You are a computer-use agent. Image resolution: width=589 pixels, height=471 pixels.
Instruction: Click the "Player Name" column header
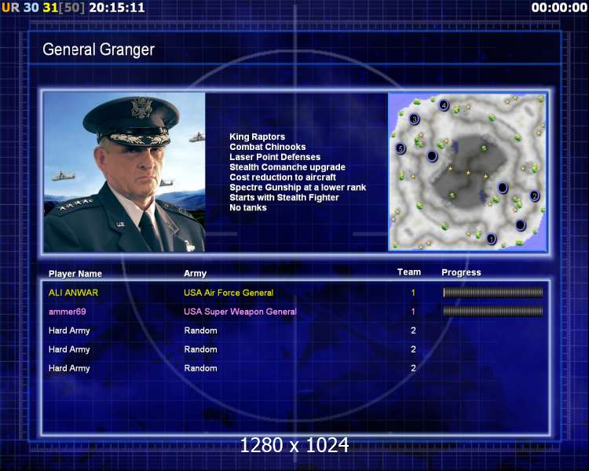pyautogui.click(x=75, y=274)
